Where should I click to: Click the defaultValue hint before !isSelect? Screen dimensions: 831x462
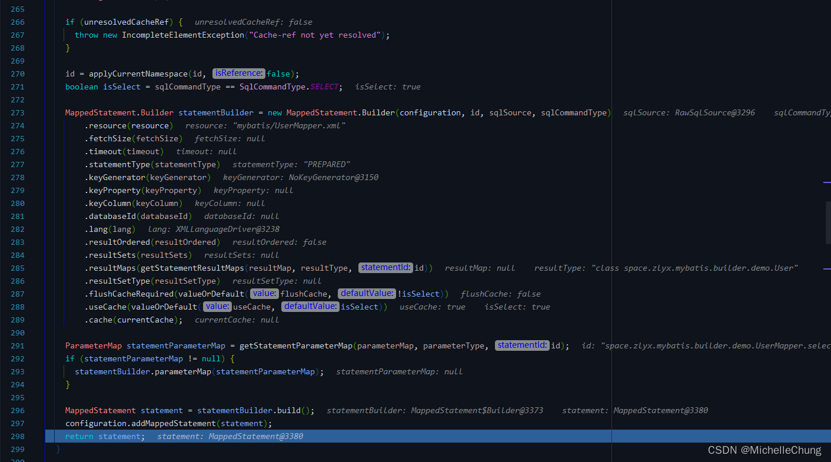[367, 294]
